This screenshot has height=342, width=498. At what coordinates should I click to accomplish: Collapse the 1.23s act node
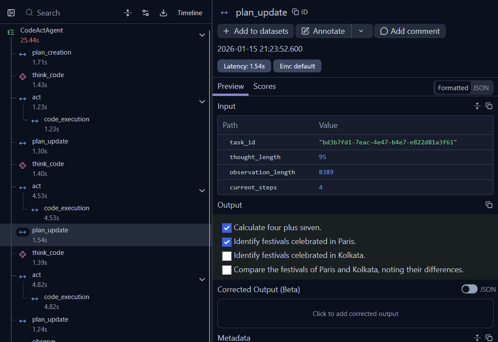[202, 101]
